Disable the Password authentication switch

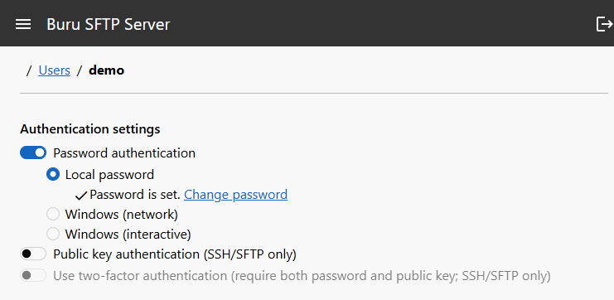click(x=33, y=152)
